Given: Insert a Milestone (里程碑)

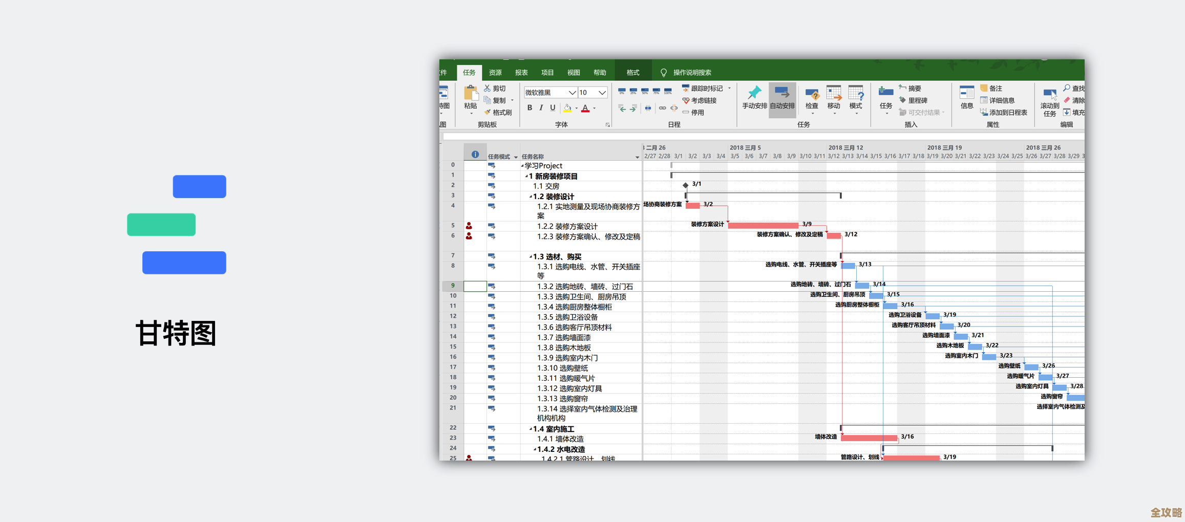Looking at the screenshot, I should pyautogui.click(x=913, y=100).
